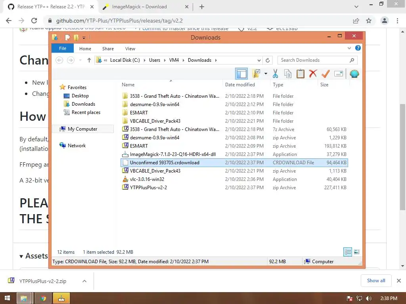Select My Computer in navigation pane
The width and height of the screenshot is (406, 304).
point(82,129)
